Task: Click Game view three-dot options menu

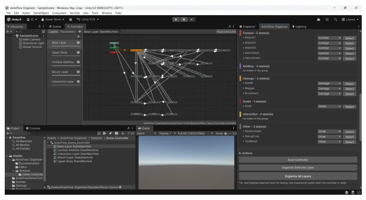Action: [x=233, y=128]
